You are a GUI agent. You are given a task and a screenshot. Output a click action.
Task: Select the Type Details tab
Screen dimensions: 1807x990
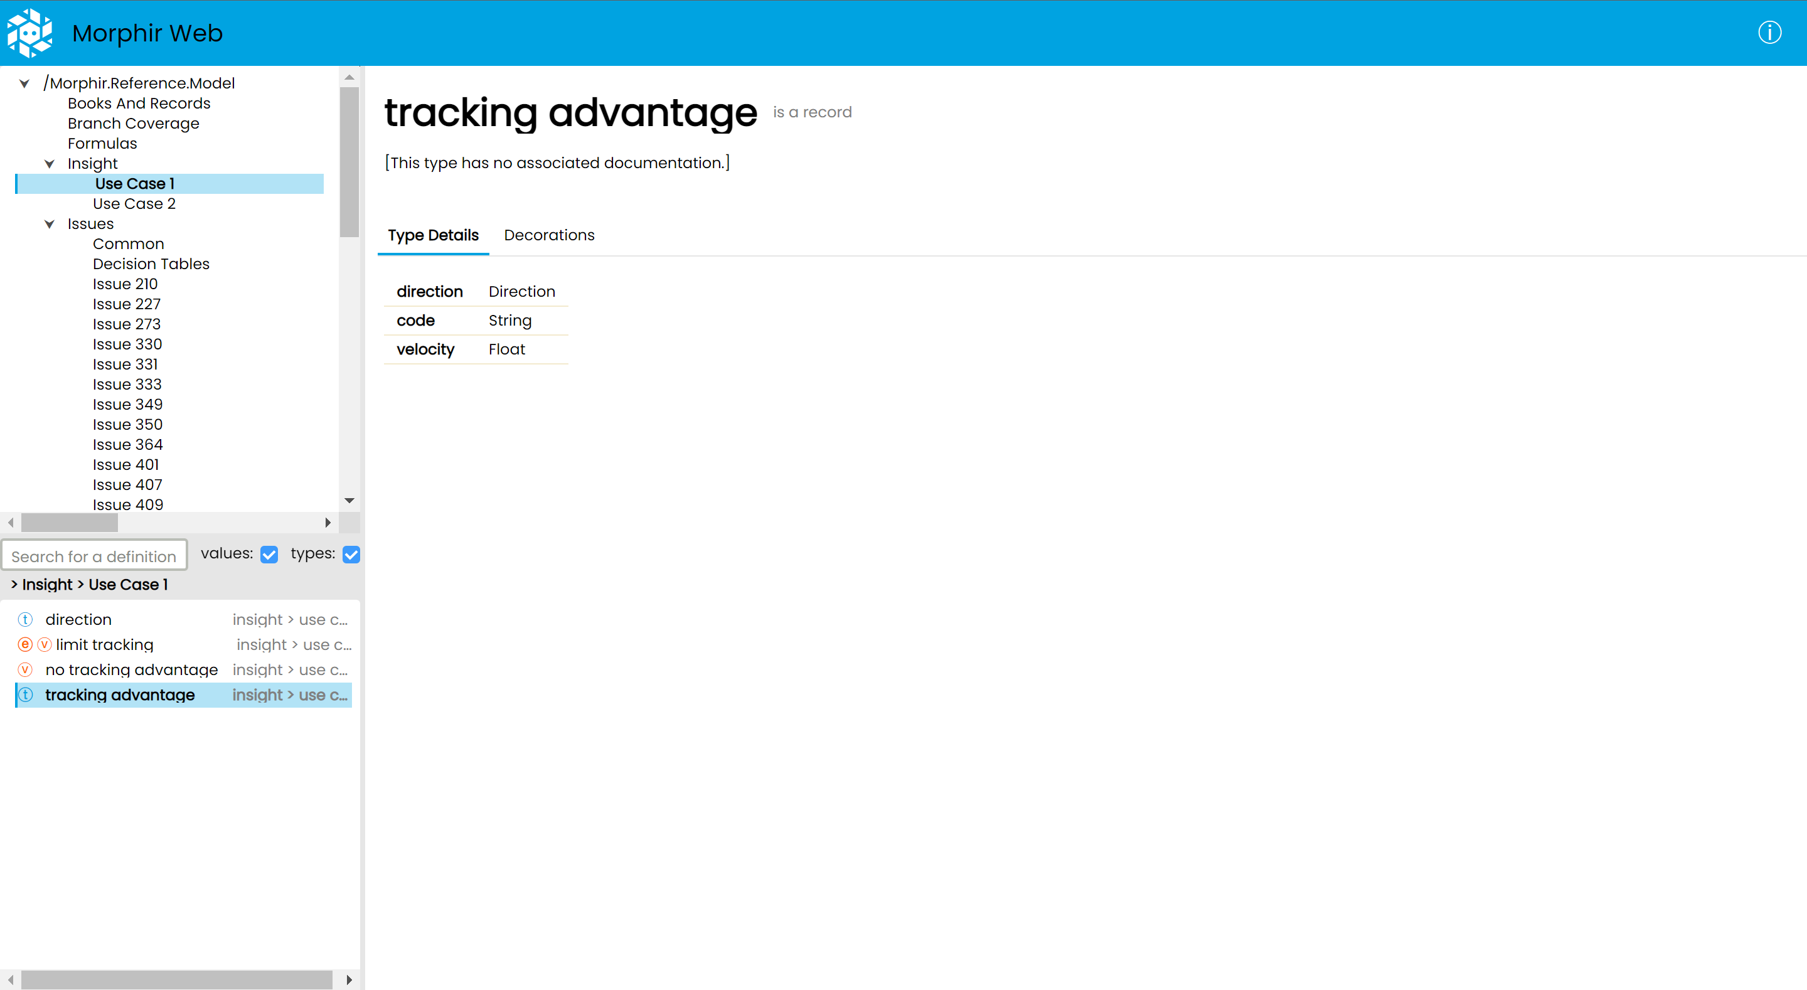coord(433,235)
